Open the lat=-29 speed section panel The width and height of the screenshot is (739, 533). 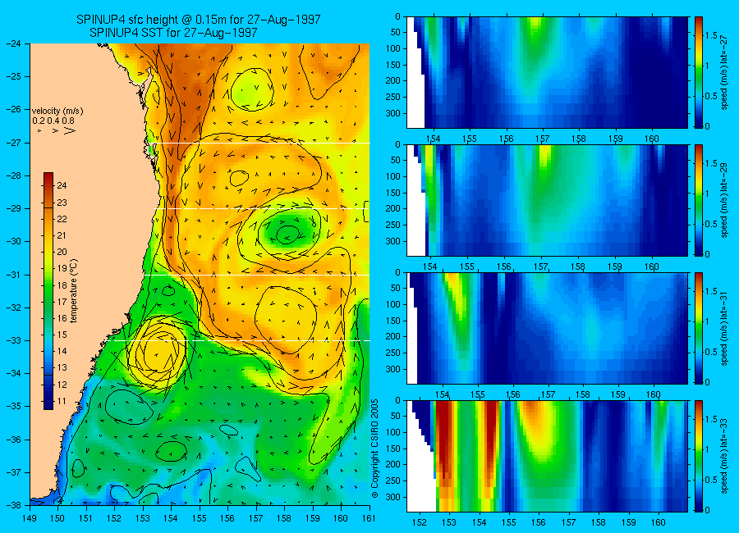click(x=547, y=200)
